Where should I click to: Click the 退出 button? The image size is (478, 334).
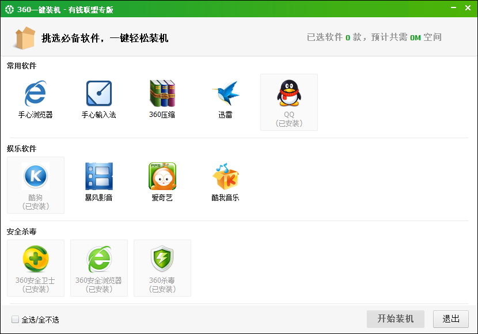point(450,319)
